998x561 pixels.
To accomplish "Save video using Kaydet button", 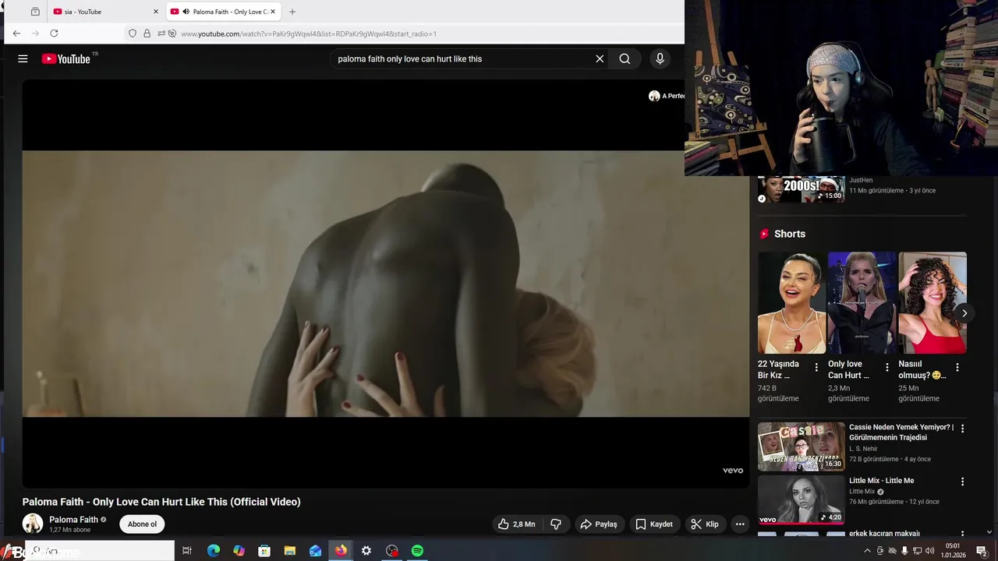I will coord(653,524).
